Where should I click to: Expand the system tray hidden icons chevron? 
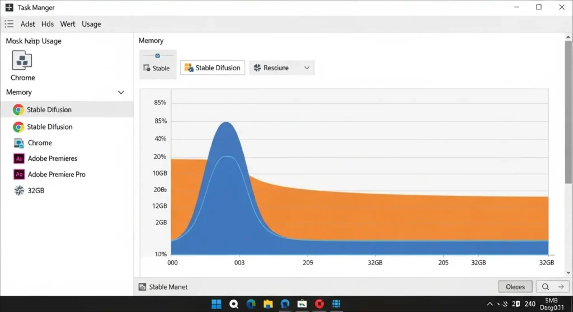[490, 304]
